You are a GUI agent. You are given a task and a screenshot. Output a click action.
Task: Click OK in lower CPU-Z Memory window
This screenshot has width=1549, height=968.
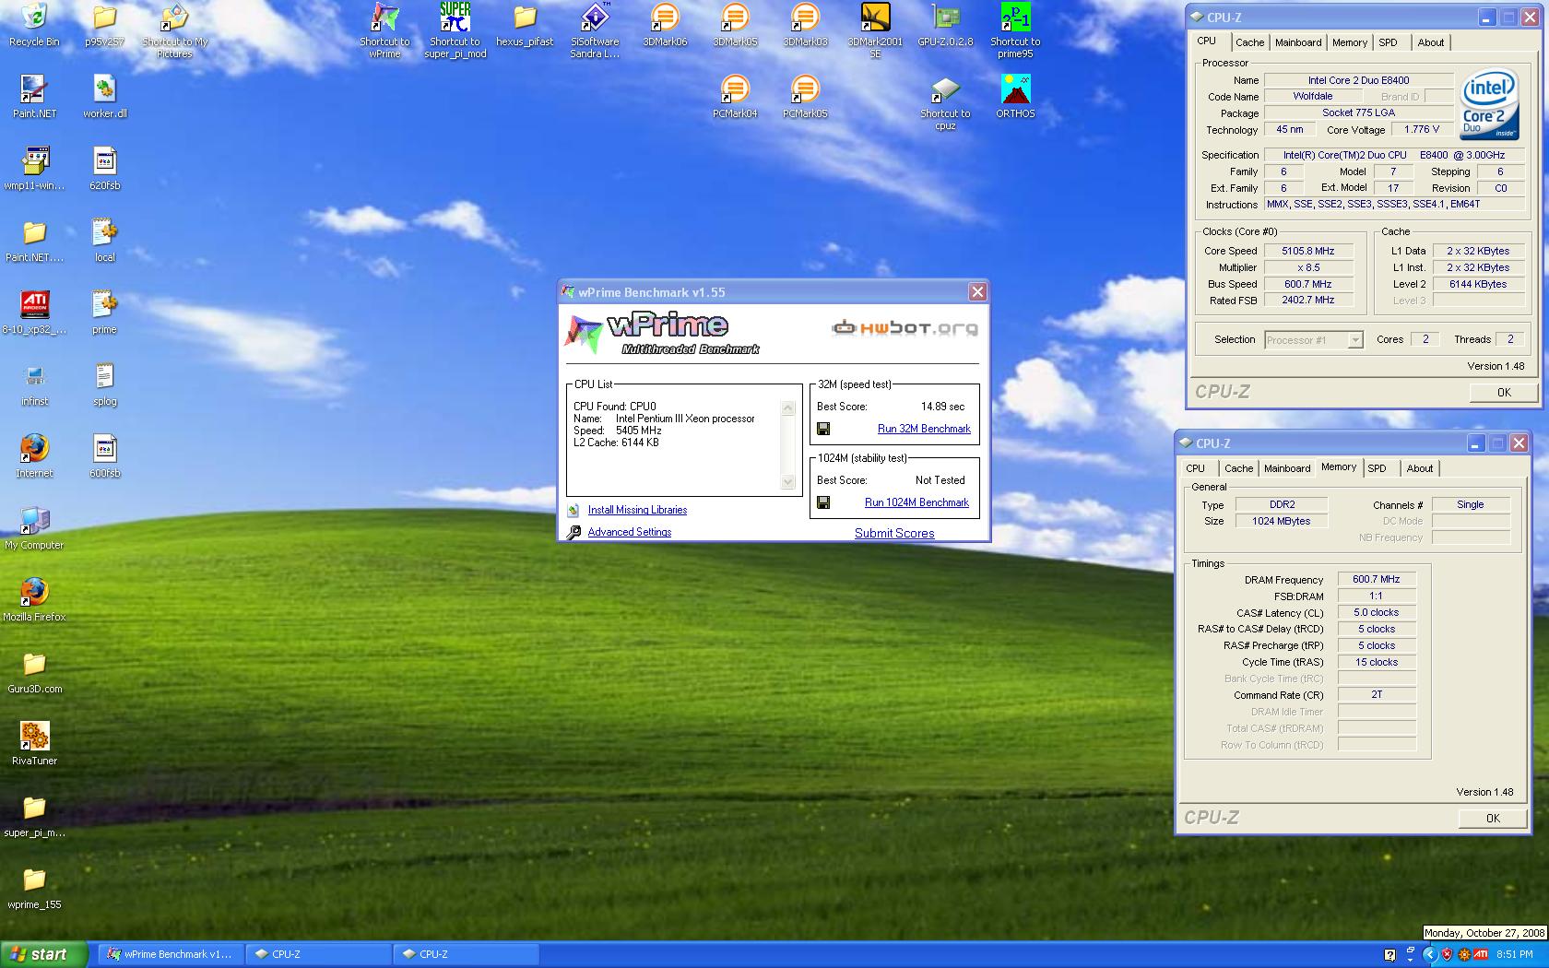pos(1492,818)
